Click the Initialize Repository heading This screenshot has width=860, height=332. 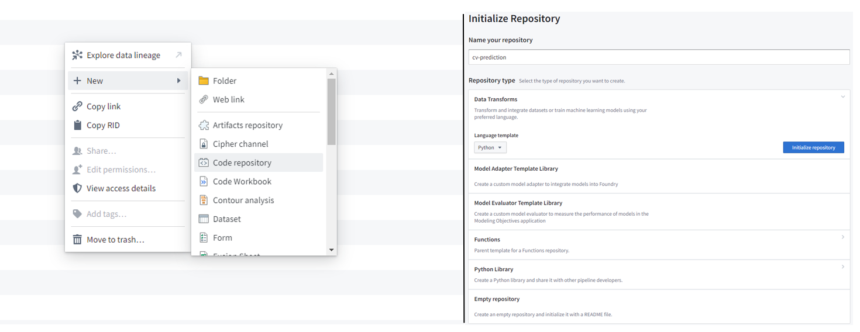coord(514,19)
